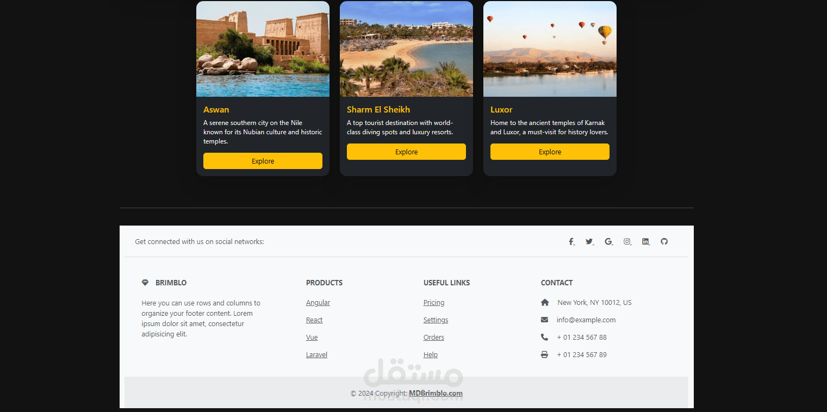The height and width of the screenshot is (412, 827).
Task: Click the gem icon beside BRIMBLO
Action: click(145, 283)
